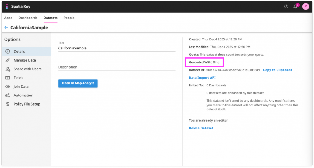The image size is (314, 168).
Task: Click the Details info icon
Action: [8, 52]
